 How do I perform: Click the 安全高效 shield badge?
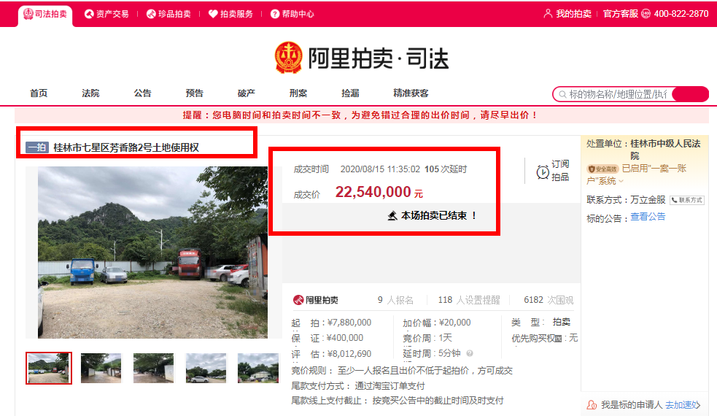(602, 169)
